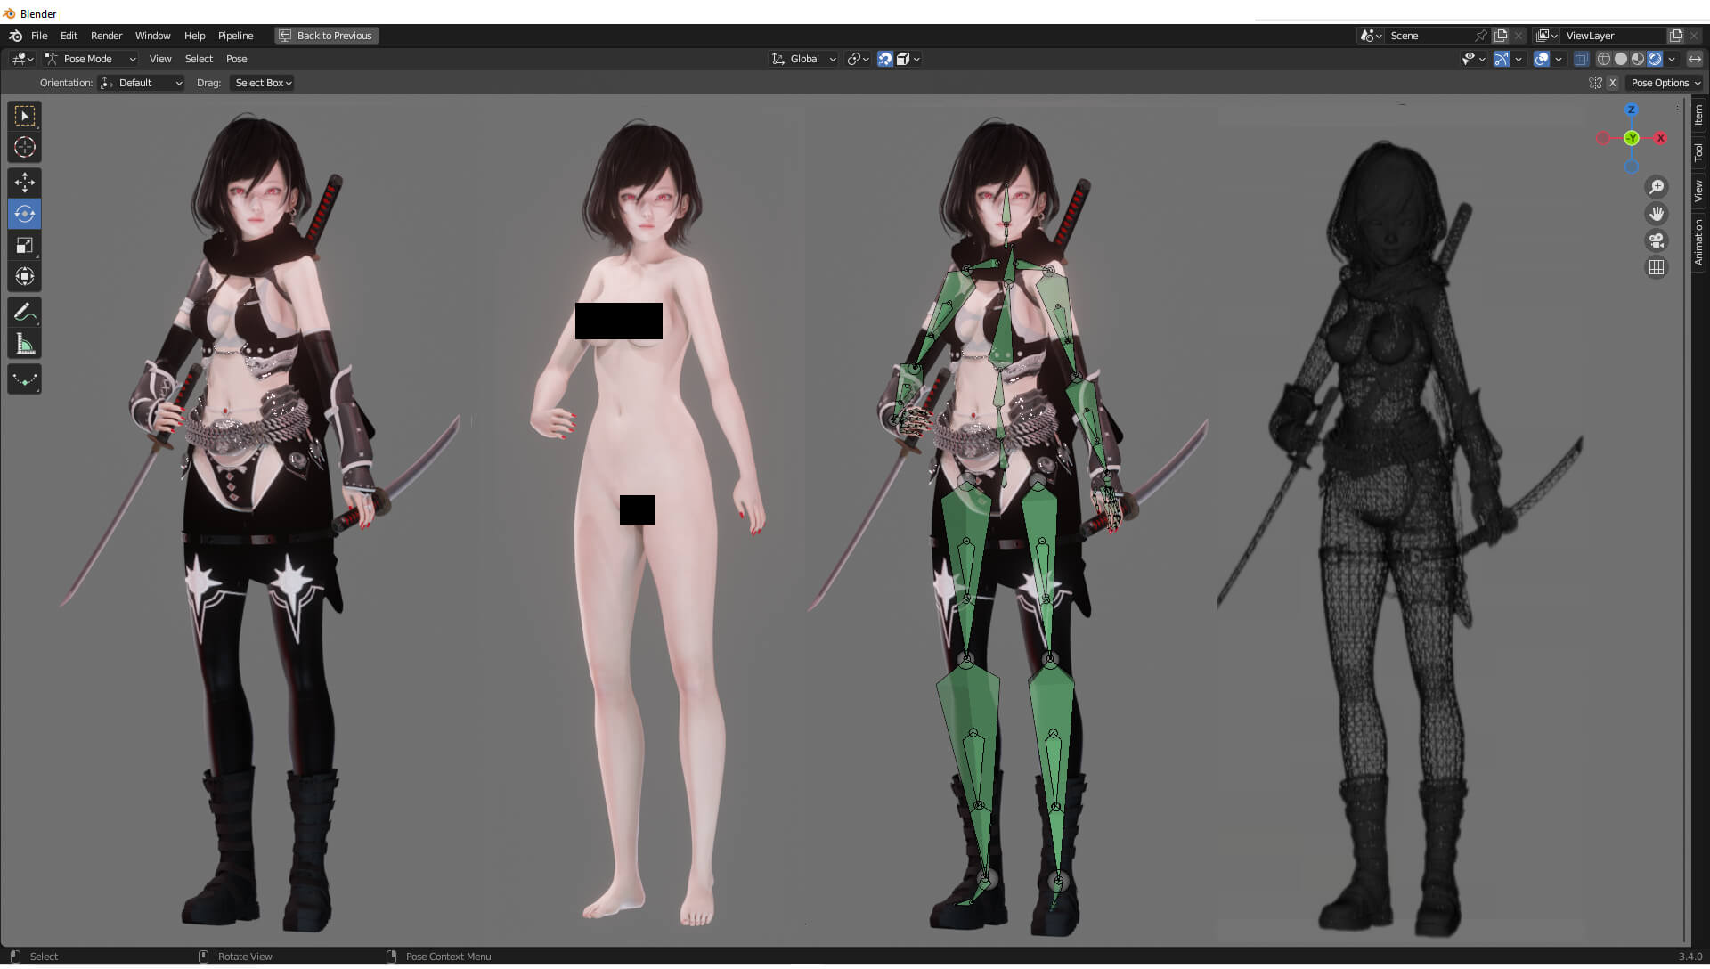
Task: Click the Scene name field
Action: click(1428, 36)
